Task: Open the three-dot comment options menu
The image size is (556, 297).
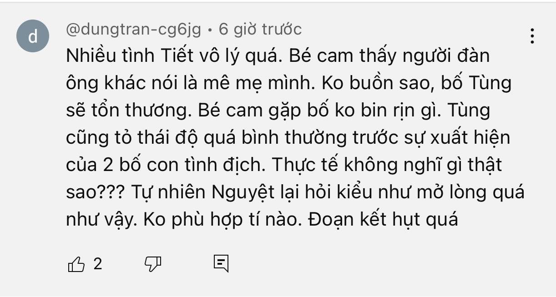Action: tap(531, 36)
